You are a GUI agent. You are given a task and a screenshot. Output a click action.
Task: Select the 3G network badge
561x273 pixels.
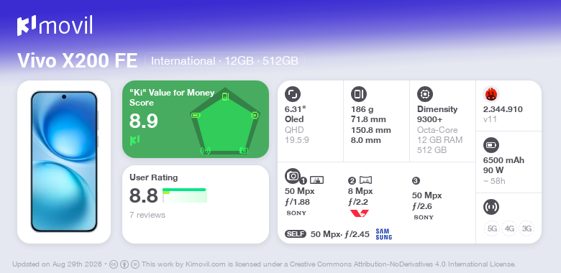pos(526,228)
